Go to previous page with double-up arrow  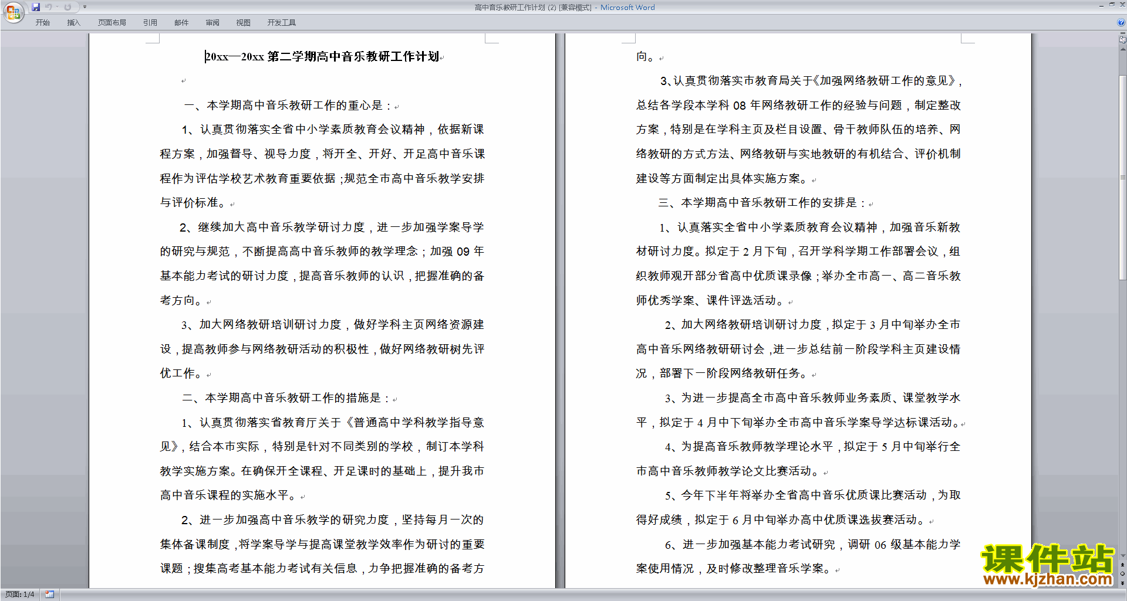point(1122,565)
